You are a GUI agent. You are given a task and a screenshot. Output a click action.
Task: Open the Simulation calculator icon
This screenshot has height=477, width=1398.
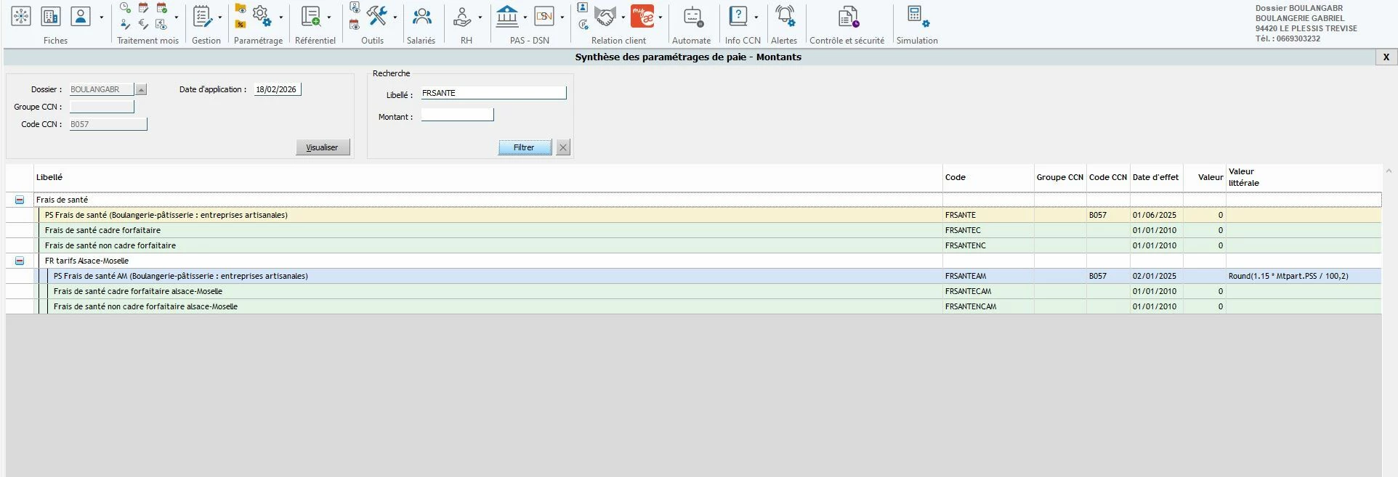tap(917, 16)
